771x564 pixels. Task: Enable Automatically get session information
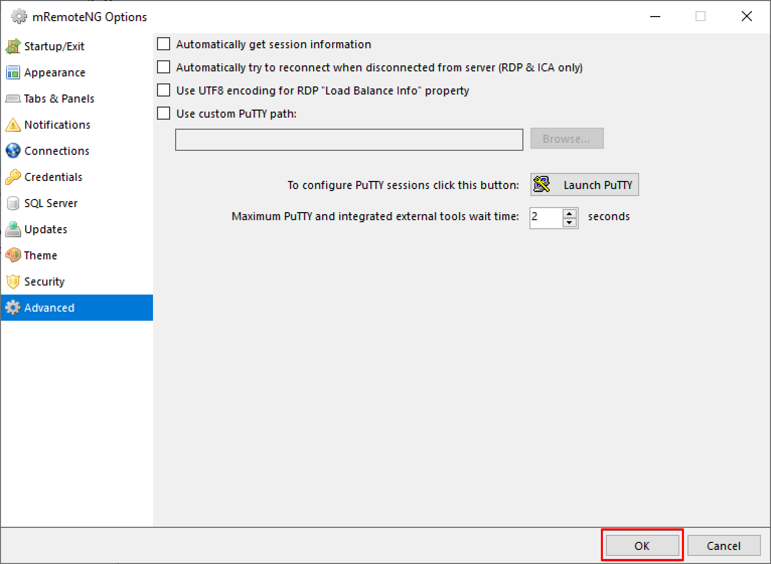point(164,44)
